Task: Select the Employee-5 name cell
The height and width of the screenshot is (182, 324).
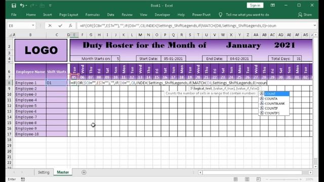Action: click(x=30, y=106)
